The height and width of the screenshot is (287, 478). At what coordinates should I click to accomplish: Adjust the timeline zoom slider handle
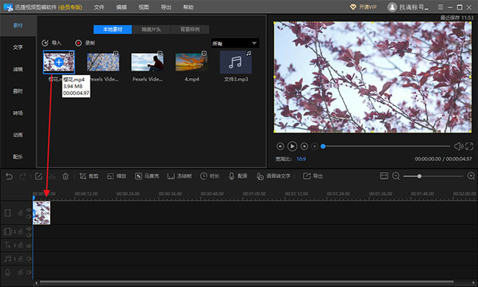point(419,177)
